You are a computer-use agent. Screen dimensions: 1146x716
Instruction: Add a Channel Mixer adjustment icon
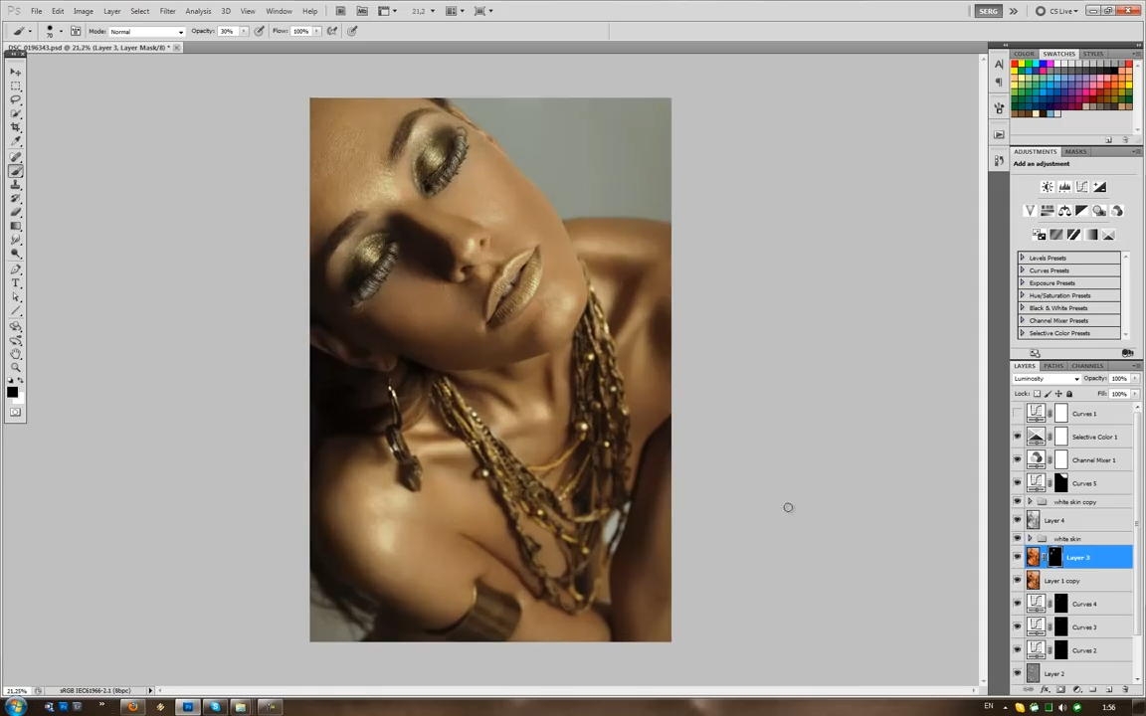1117,211
